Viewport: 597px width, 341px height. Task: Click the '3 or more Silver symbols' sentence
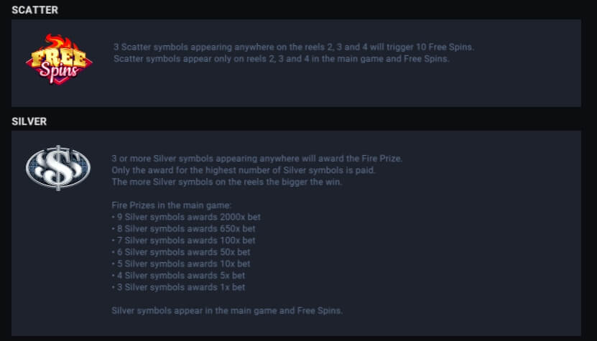tap(257, 159)
